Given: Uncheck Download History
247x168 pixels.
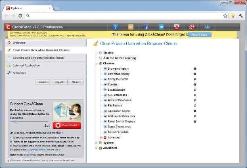Looking at the screenshot, I should [x=105, y=74].
